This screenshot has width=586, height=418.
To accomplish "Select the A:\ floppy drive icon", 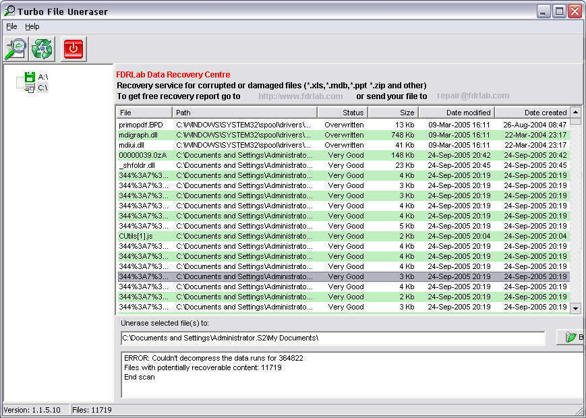I will click(x=30, y=77).
